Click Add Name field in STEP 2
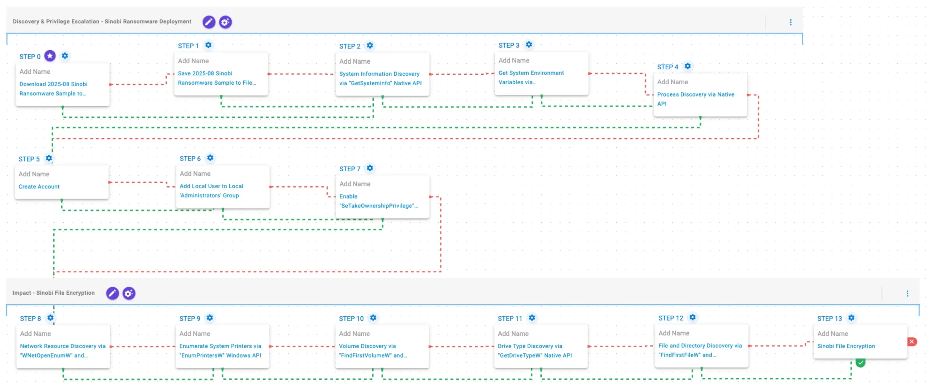Screen dimensions: 927x385 click(355, 61)
